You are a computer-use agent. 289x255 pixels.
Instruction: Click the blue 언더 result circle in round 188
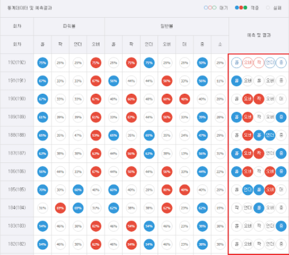pyautogui.click(x=270, y=135)
